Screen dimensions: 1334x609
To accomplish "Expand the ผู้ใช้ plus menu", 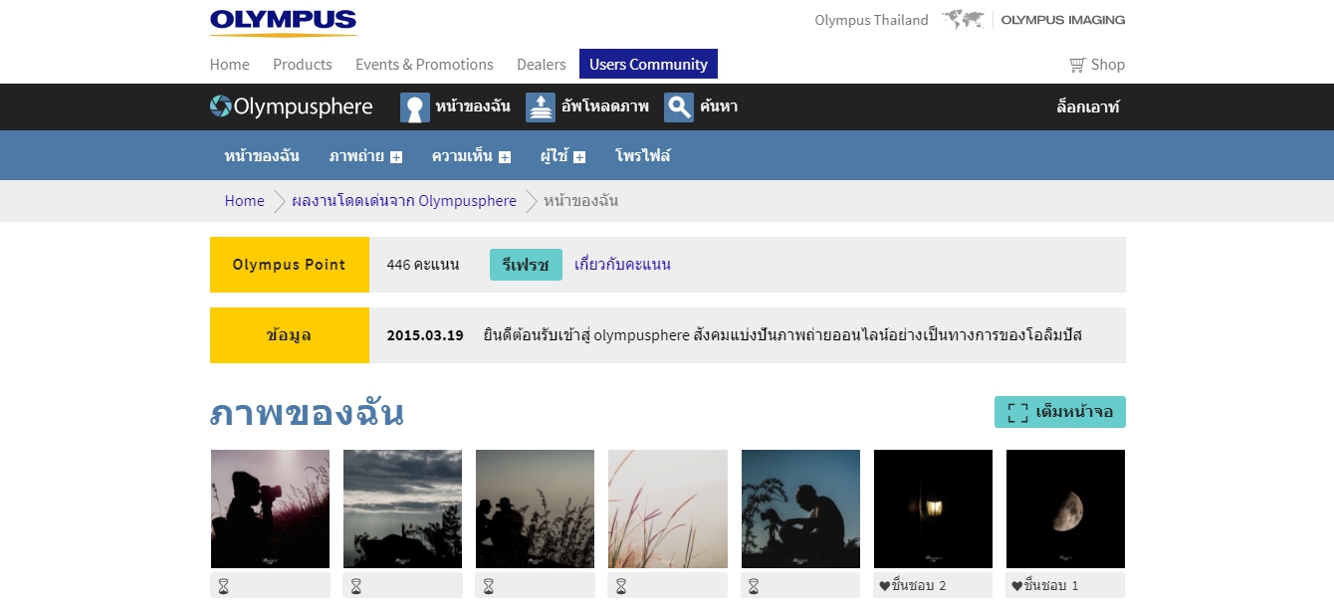I will click(x=579, y=157).
